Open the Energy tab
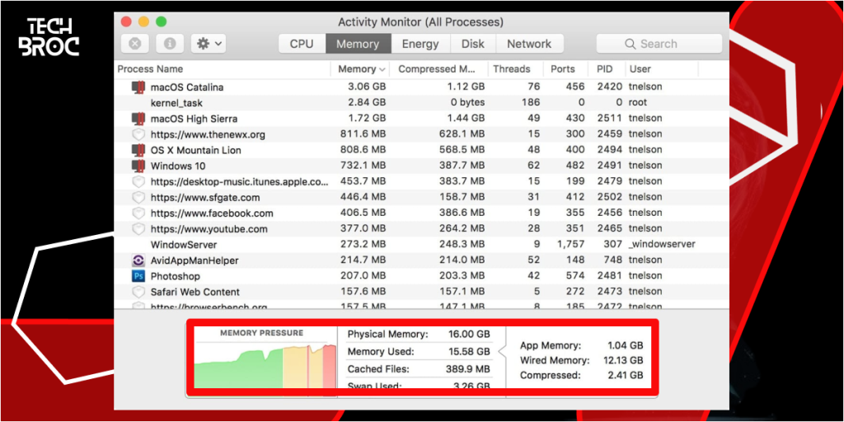The width and height of the screenshot is (844, 422). click(420, 45)
